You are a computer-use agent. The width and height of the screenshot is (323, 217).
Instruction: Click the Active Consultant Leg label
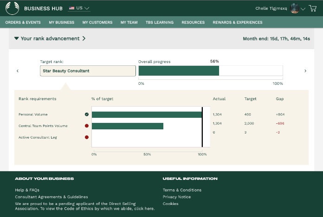pos(38,137)
